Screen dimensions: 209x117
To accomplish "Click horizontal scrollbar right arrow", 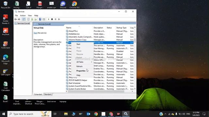I will pyautogui.click(x=132, y=91).
